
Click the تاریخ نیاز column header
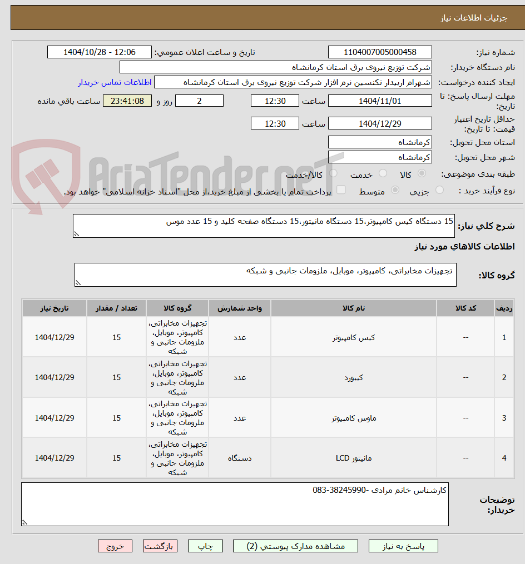click(x=55, y=308)
